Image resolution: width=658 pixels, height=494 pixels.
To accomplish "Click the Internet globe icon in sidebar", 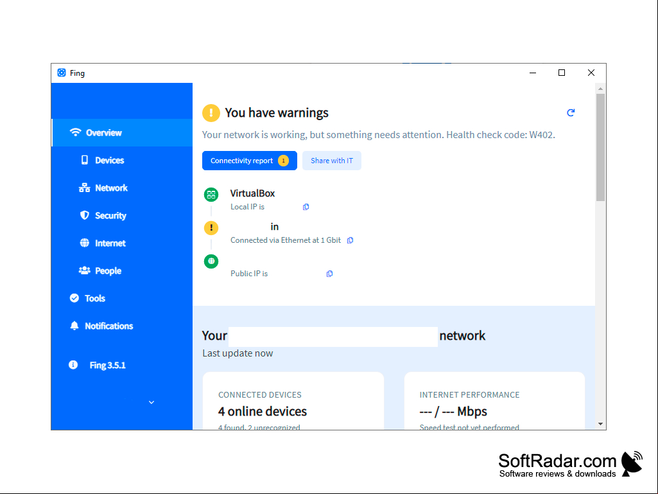I will point(85,243).
